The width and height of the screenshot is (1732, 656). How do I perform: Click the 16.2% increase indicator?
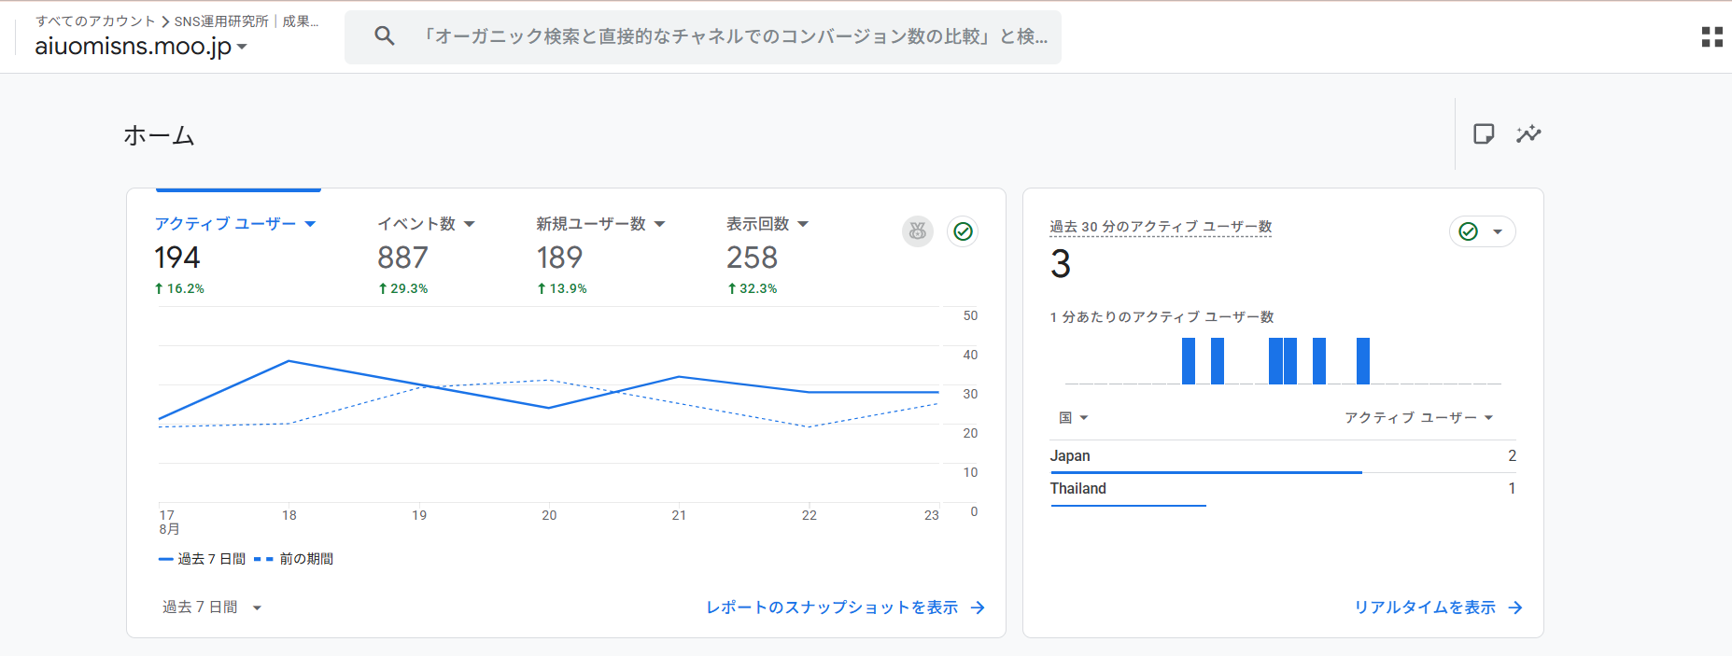click(x=179, y=288)
